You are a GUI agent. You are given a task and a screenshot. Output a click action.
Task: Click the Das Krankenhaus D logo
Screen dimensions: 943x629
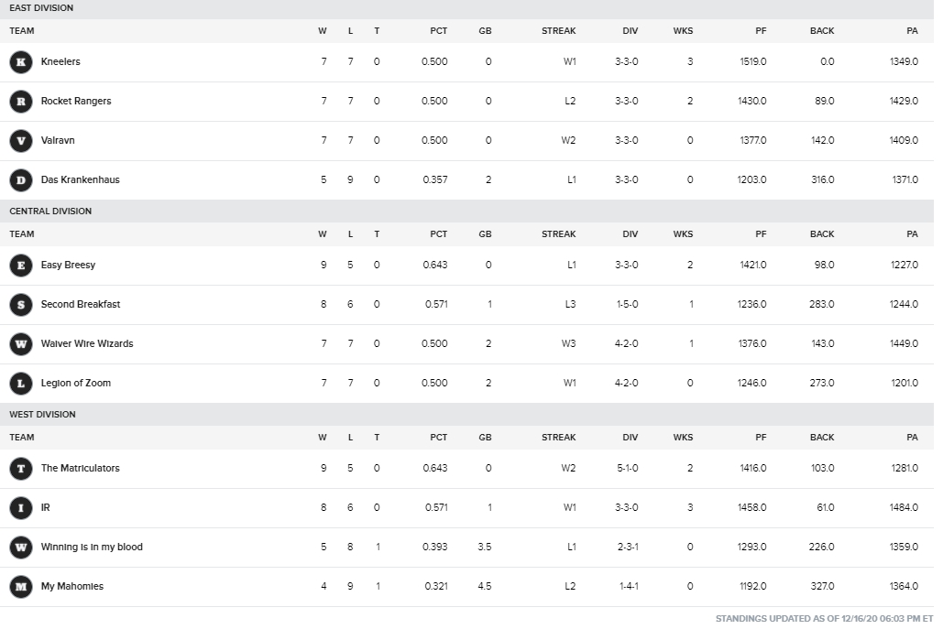[21, 180]
